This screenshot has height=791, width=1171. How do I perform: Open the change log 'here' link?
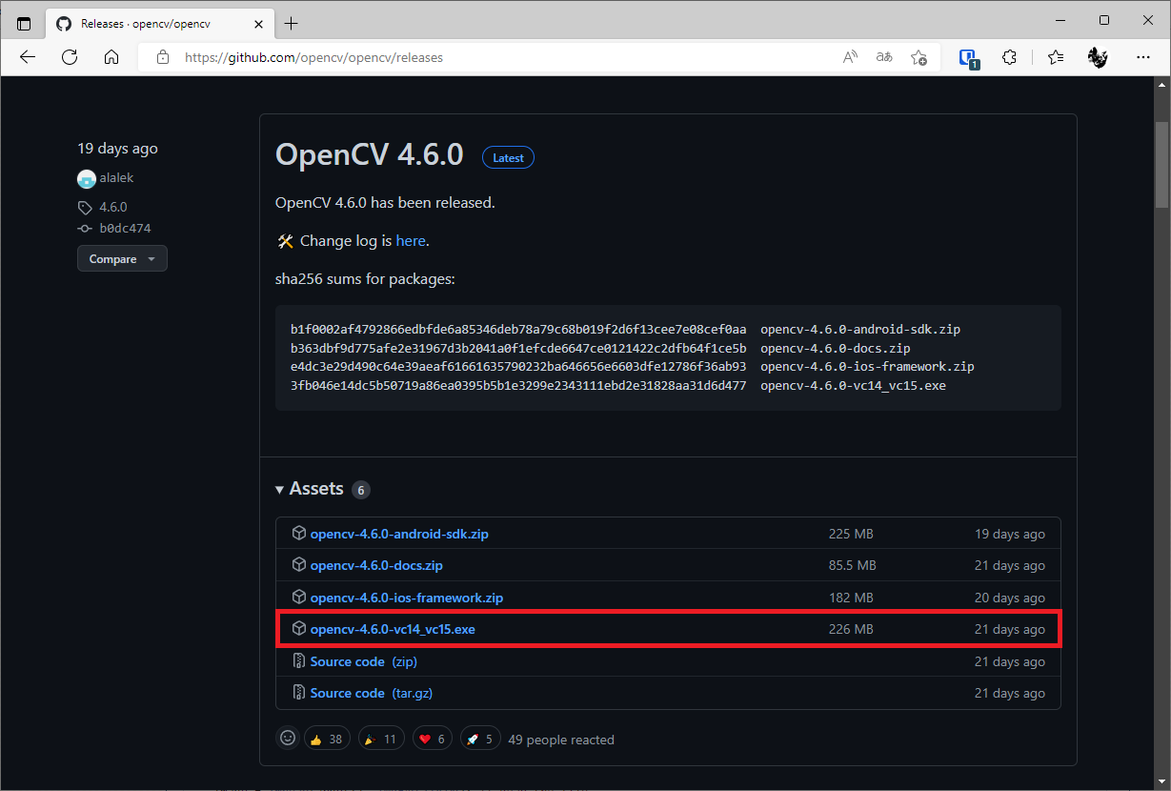[411, 241]
